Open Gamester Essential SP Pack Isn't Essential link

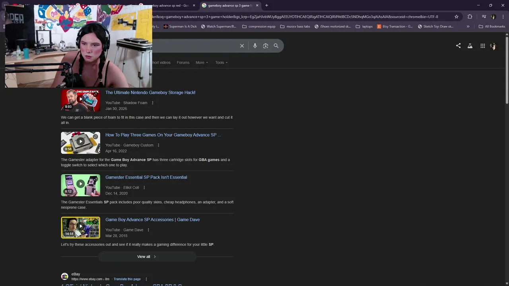(x=146, y=178)
